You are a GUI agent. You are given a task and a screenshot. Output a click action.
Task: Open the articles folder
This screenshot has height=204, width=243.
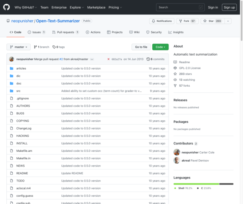21,68
